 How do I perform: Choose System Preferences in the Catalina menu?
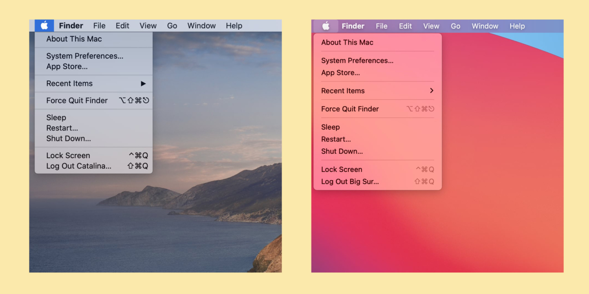click(85, 56)
